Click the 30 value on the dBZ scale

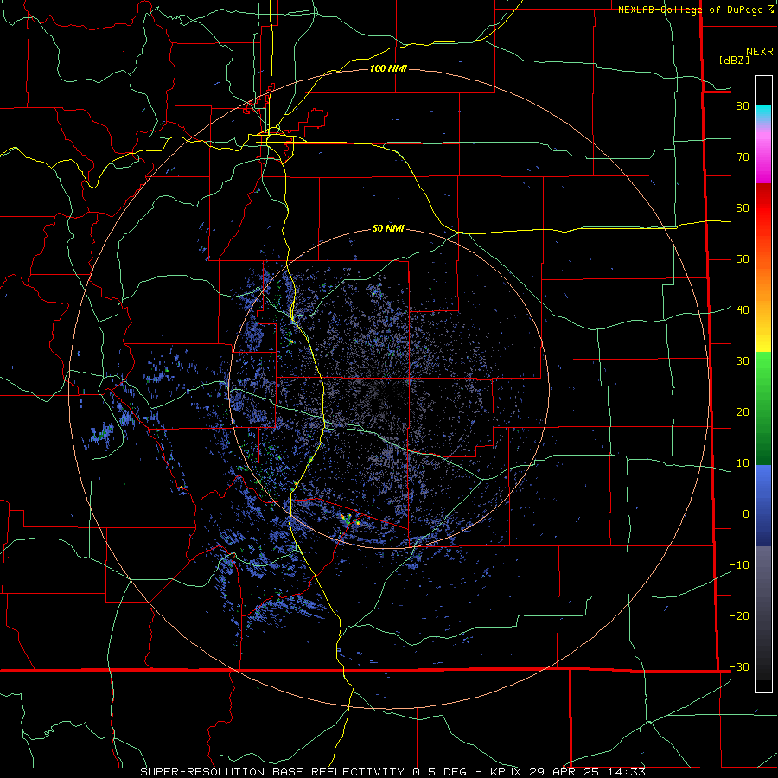click(x=743, y=360)
